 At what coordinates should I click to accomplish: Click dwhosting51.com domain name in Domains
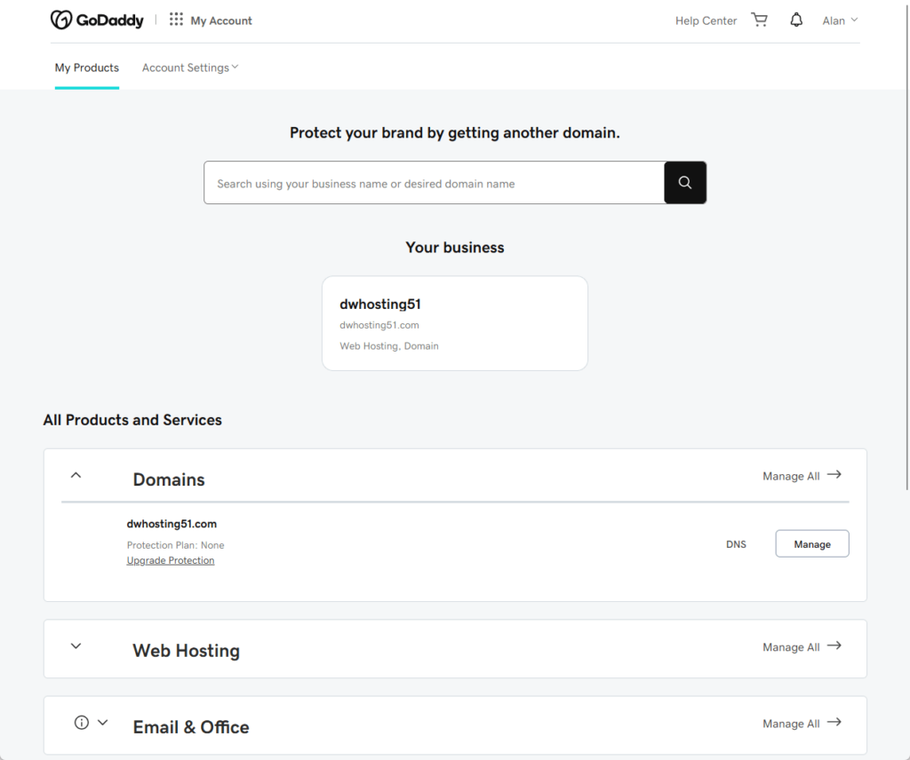[x=172, y=524]
